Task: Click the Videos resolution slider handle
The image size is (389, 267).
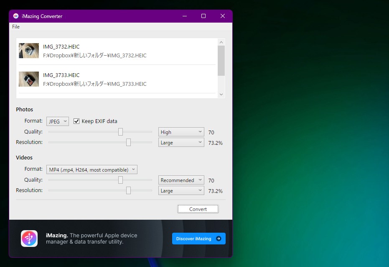Action: 128,190
